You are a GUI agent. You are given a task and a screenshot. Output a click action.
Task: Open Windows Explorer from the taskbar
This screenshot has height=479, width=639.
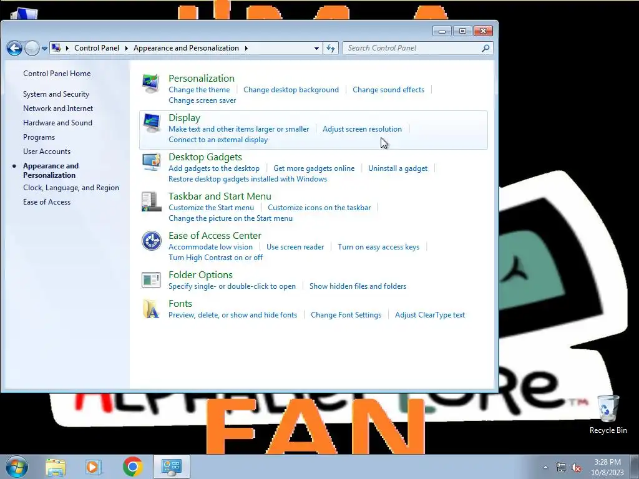coord(56,467)
